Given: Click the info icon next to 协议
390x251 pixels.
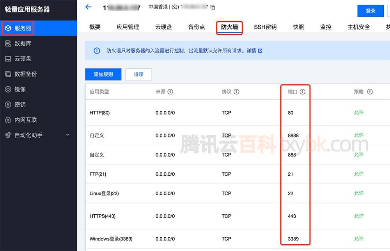Looking at the screenshot, I should 237,92.
